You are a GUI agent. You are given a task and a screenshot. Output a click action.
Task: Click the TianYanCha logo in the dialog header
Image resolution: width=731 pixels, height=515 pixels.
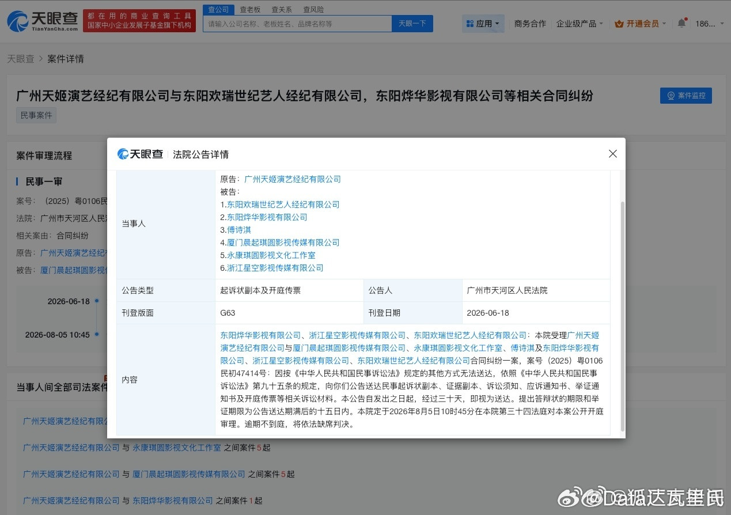pos(141,154)
